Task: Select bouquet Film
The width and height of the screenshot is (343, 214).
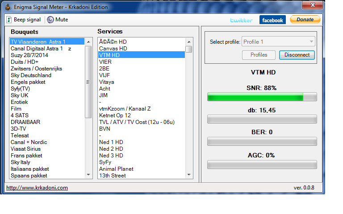Action: pyautogui.click(x=47, y=109)
